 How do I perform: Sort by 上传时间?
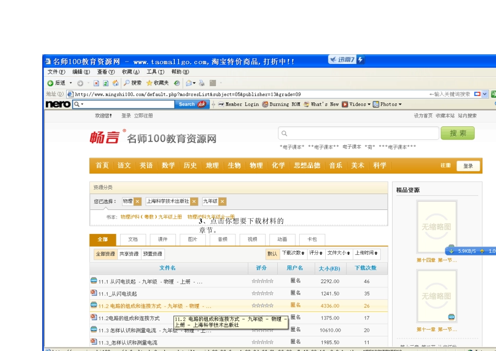tap(367, 253)
